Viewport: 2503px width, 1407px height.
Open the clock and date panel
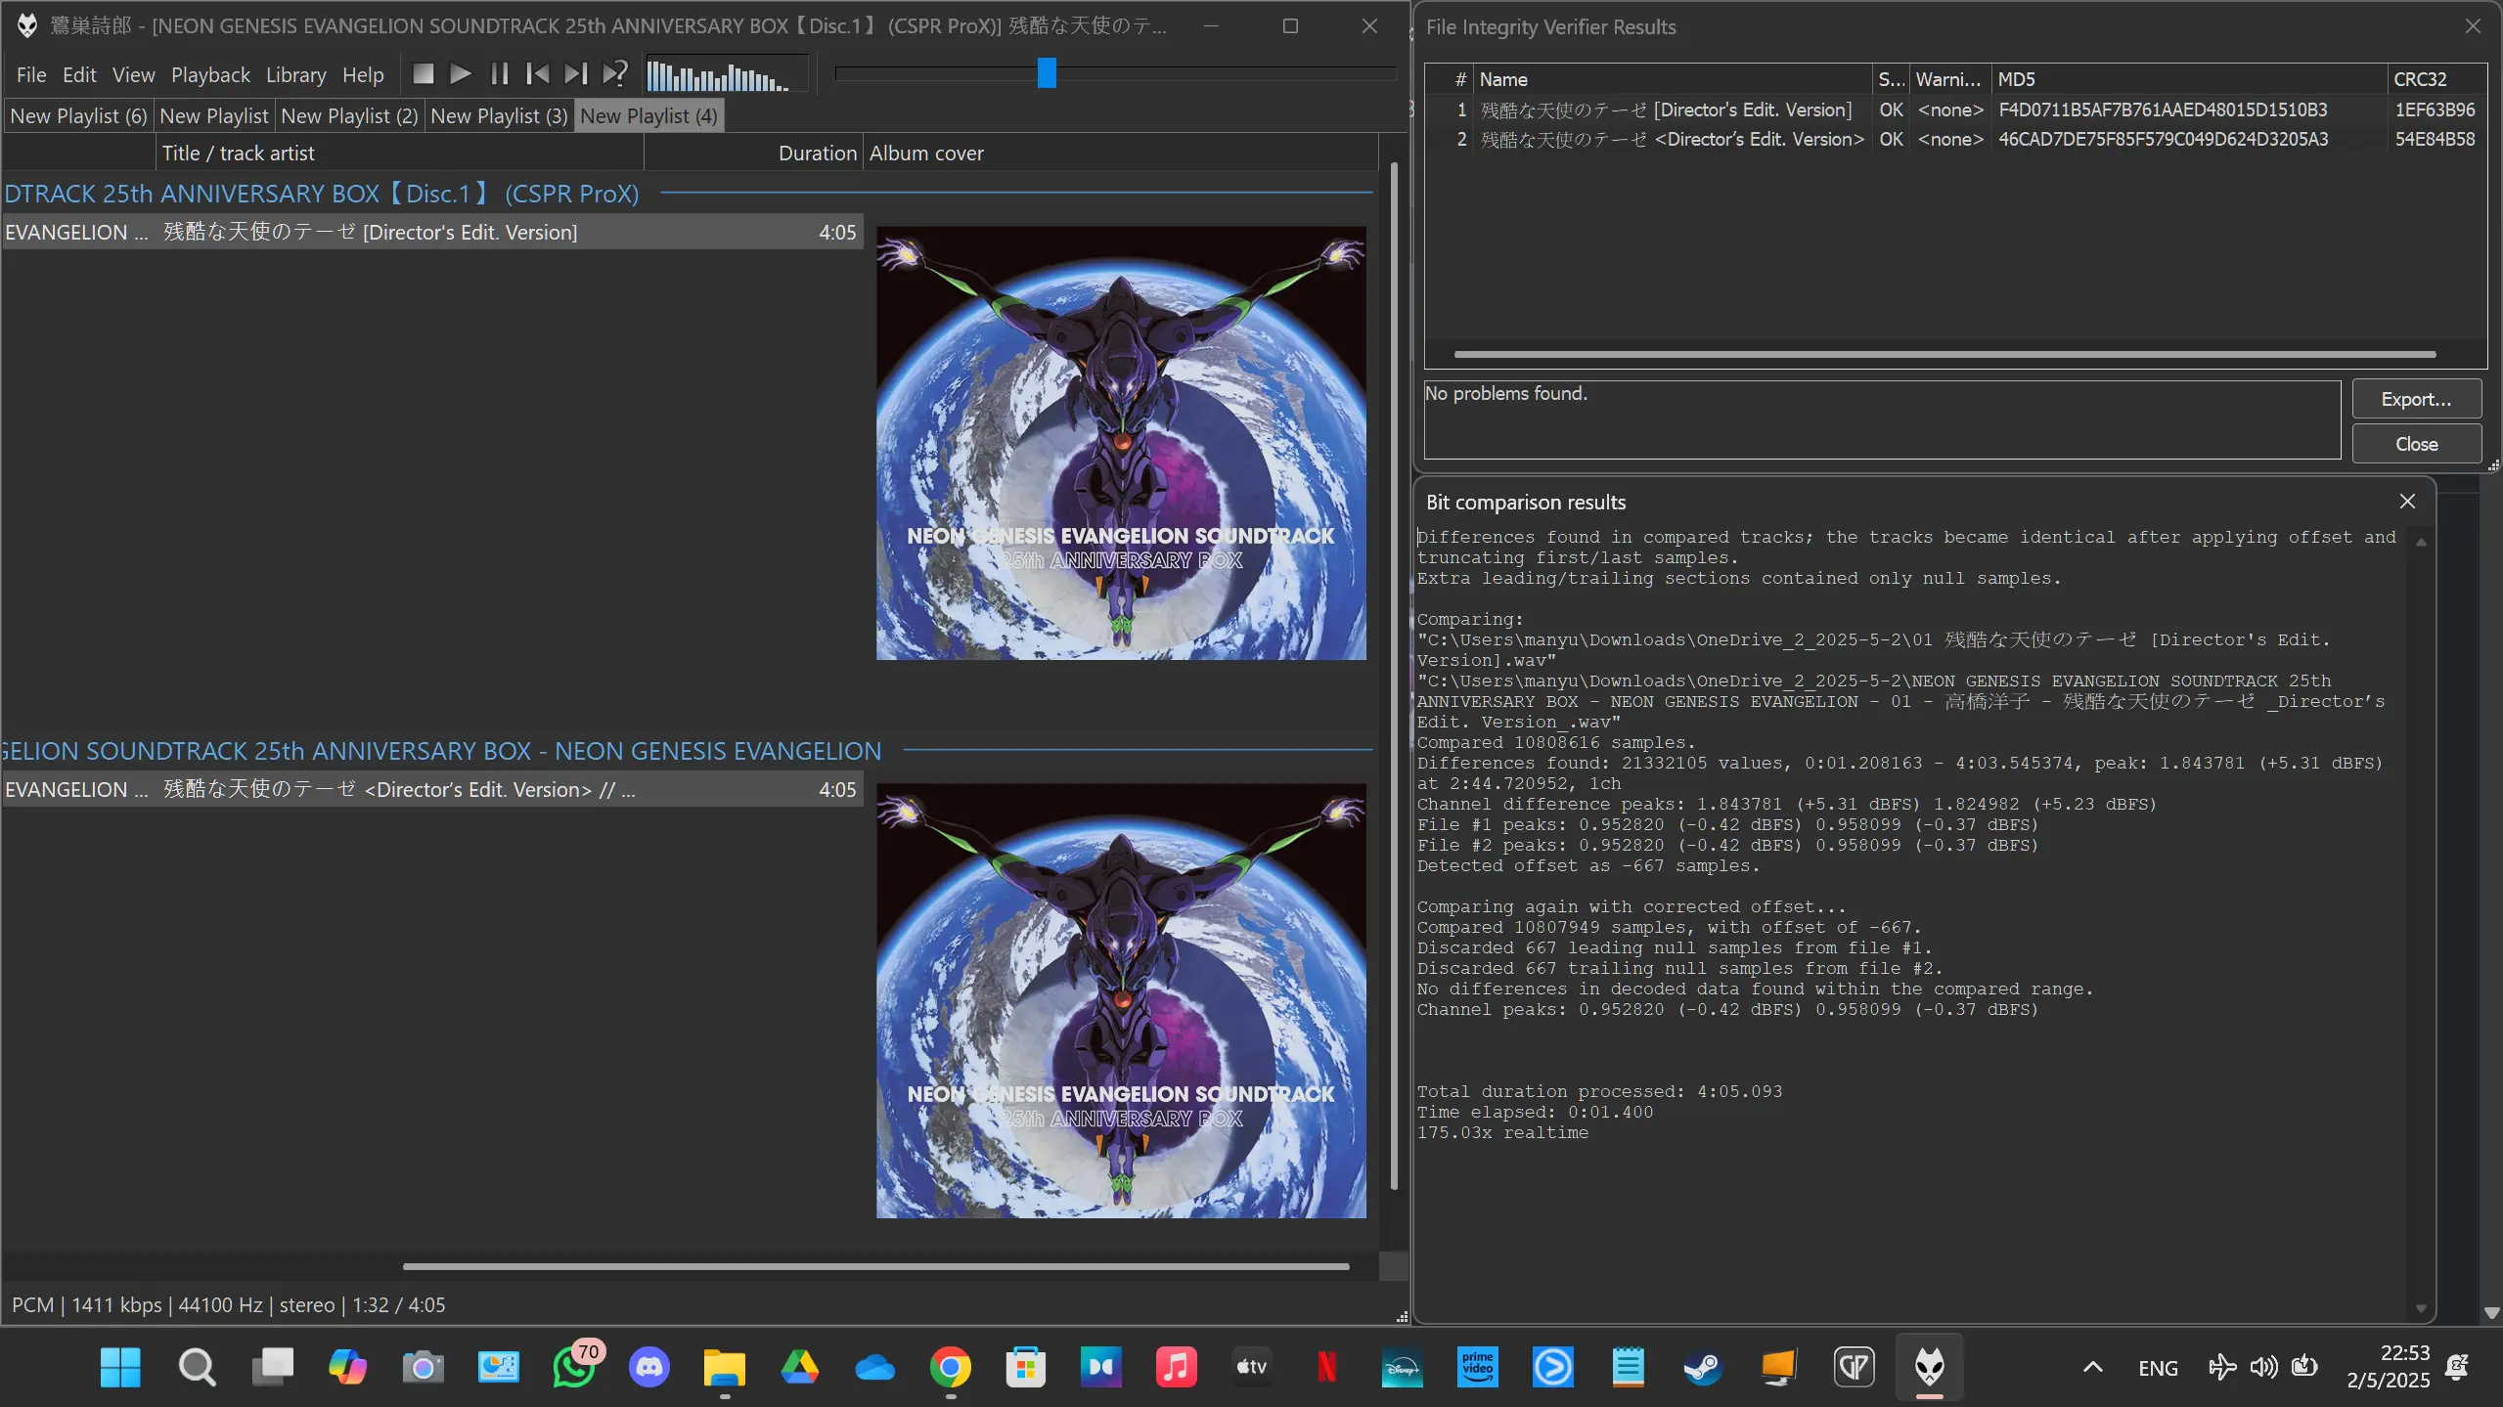click(x=2388, y=1367)
